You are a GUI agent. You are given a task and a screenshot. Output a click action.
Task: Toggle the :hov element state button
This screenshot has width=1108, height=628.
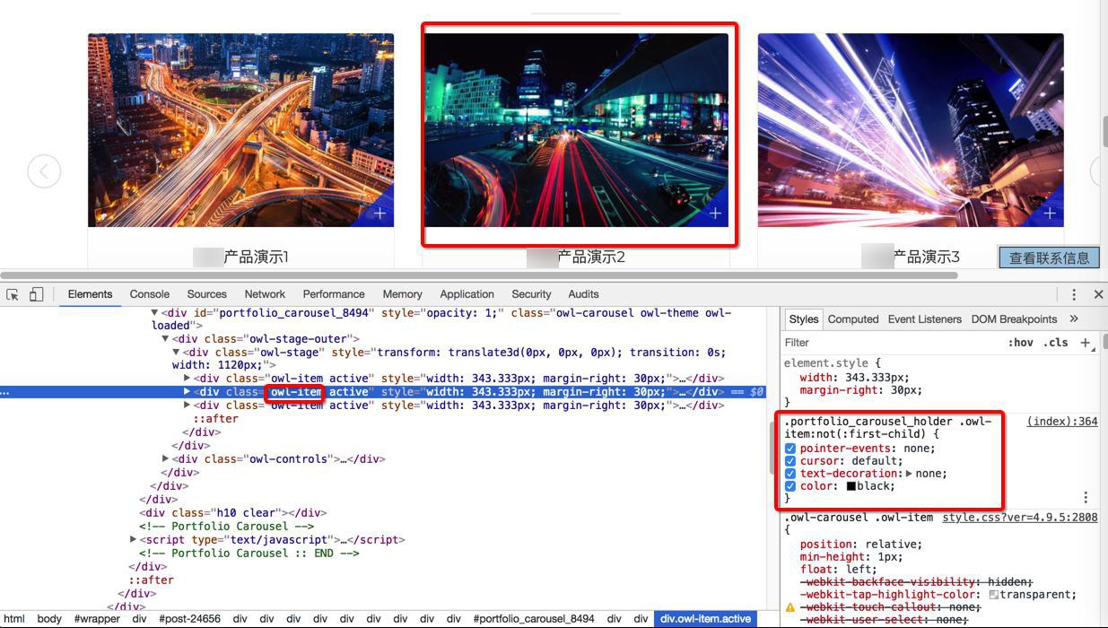(x=1020, y=343)
